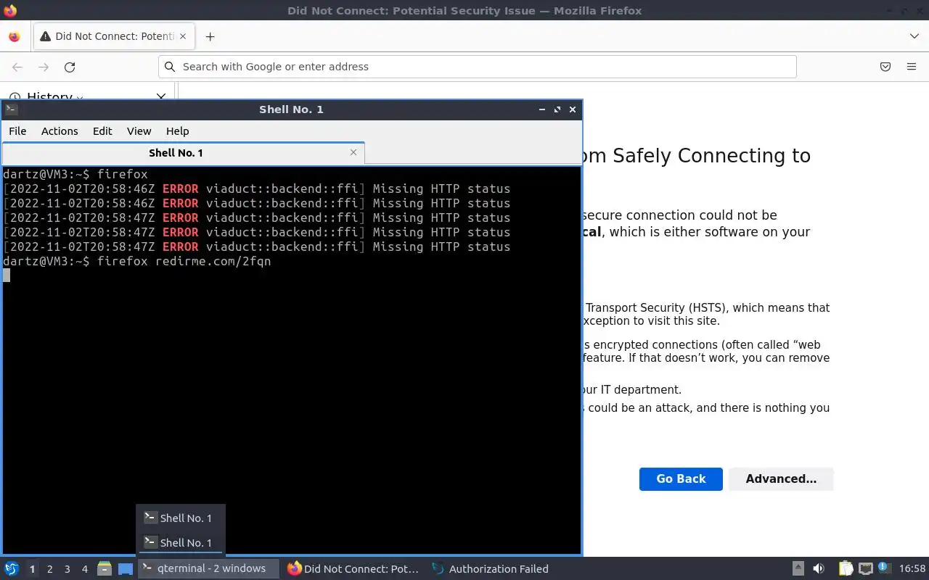Click the update notifier tray icon

(x=884, y=568)
